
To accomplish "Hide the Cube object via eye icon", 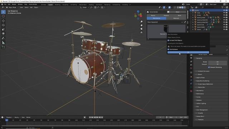I will pos(224,13).
